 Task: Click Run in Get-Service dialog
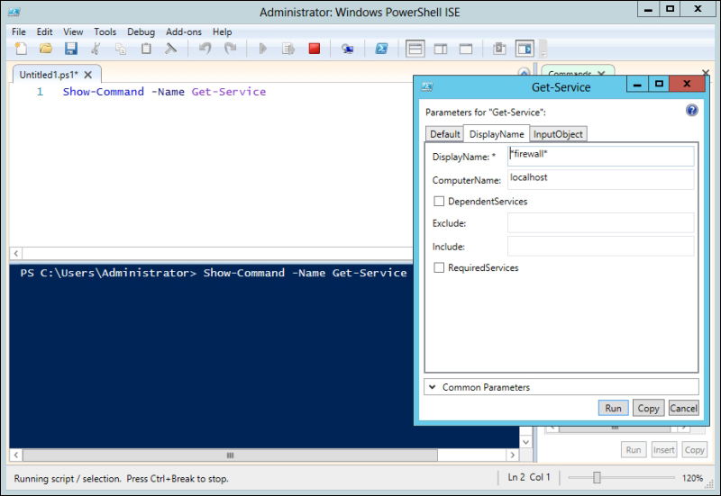pos(614,408)
